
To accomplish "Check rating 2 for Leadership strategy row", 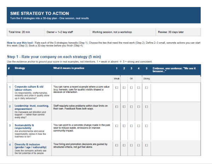I will [124, 107].
